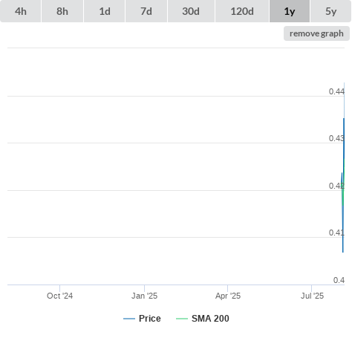The height and width of the screenshot is (338, 352).
Task: Click the remove graph button
Action: (x=316, y=33)
